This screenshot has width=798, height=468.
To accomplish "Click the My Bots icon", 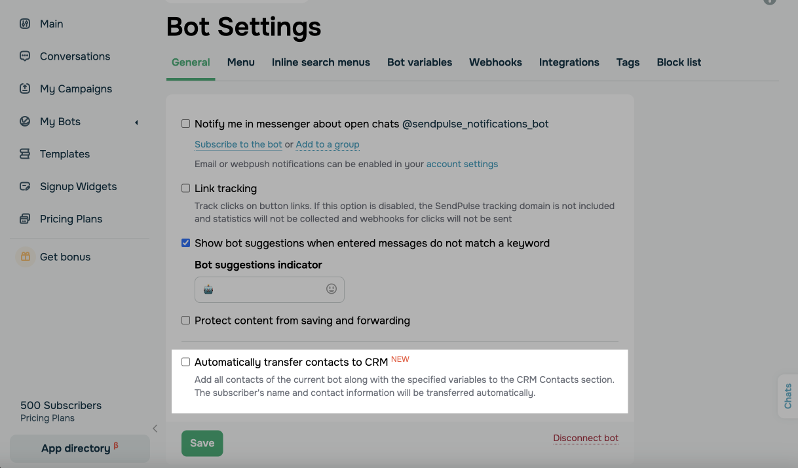I will click(25, 121).
